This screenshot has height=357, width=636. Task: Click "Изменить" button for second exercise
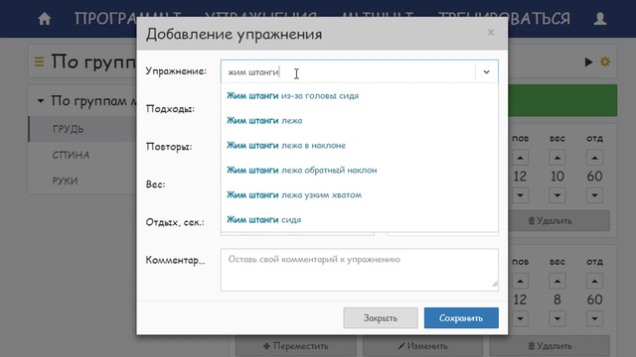coord(422,346)
